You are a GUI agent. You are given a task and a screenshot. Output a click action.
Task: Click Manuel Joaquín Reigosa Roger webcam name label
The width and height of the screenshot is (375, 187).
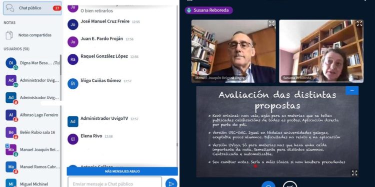click(x=220, y=78)
